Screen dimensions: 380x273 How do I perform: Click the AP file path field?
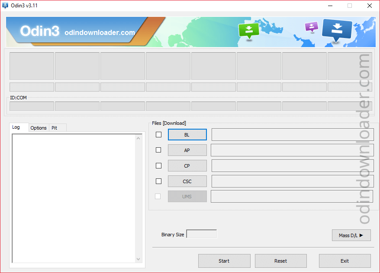click(292, 150)
